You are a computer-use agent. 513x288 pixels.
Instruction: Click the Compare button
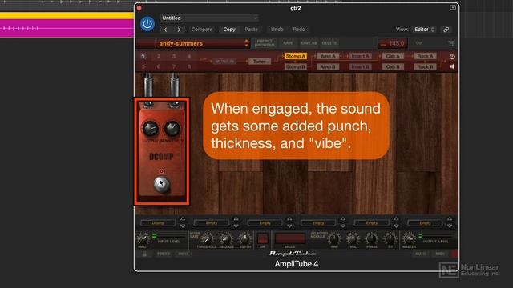tap(201, 30)
